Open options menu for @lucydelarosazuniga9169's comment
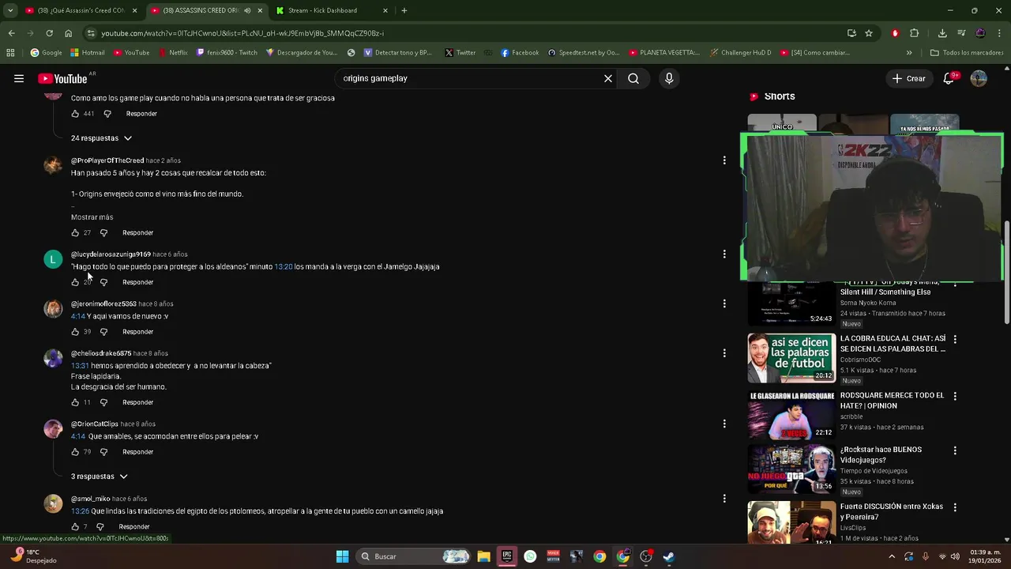Screen dimensions: 1011x569 coord(724,254)
